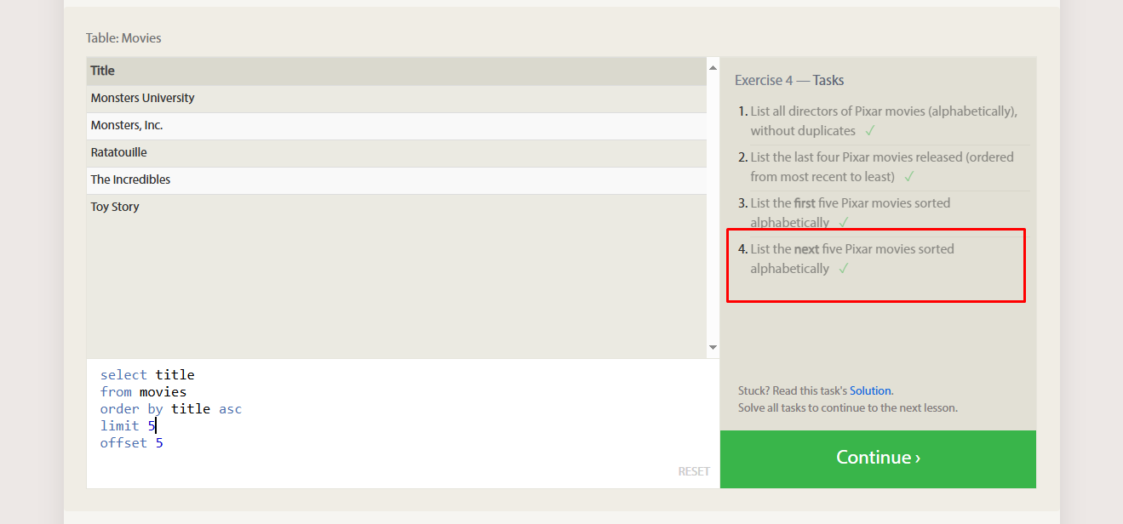Click the green checkmark beside task 1
Screen dimensions: 1123x524
click(x=870, y=131)
